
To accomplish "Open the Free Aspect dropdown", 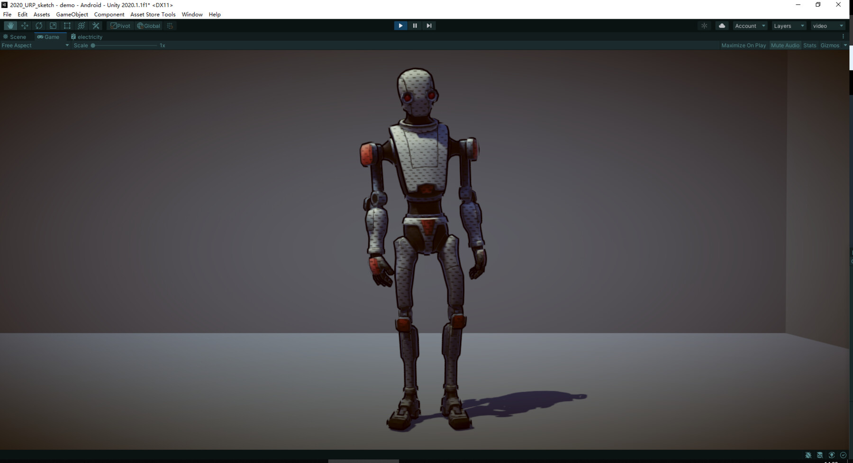I will pos(34,45).
